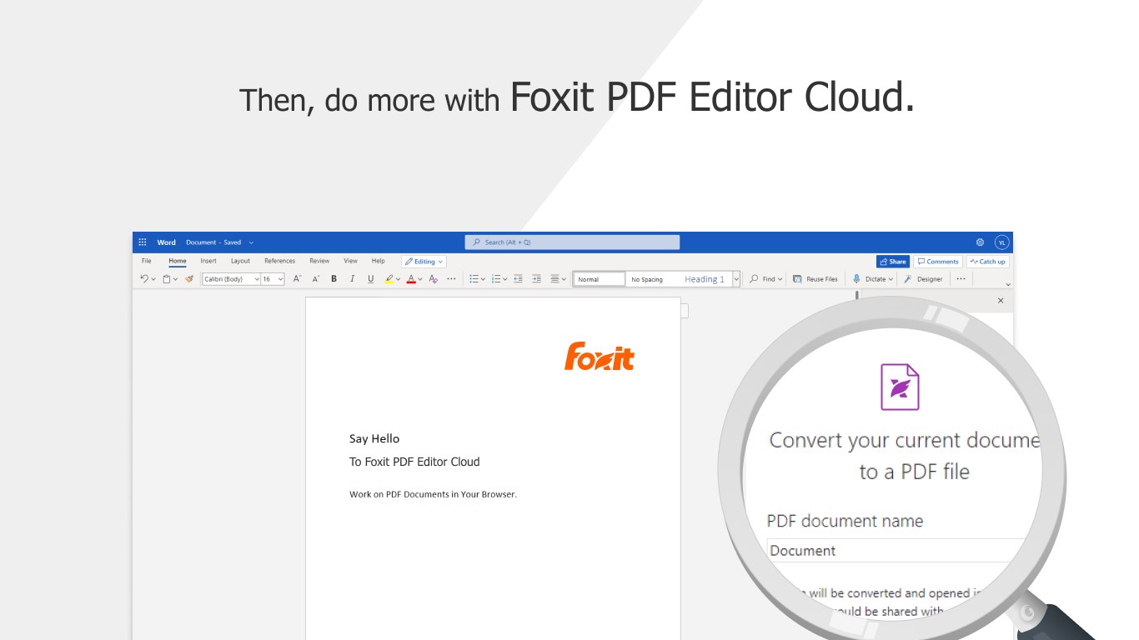The width and height of the screenshot is (1139, 640).
Task: Apply the Normal style
Action: point(600,279)
